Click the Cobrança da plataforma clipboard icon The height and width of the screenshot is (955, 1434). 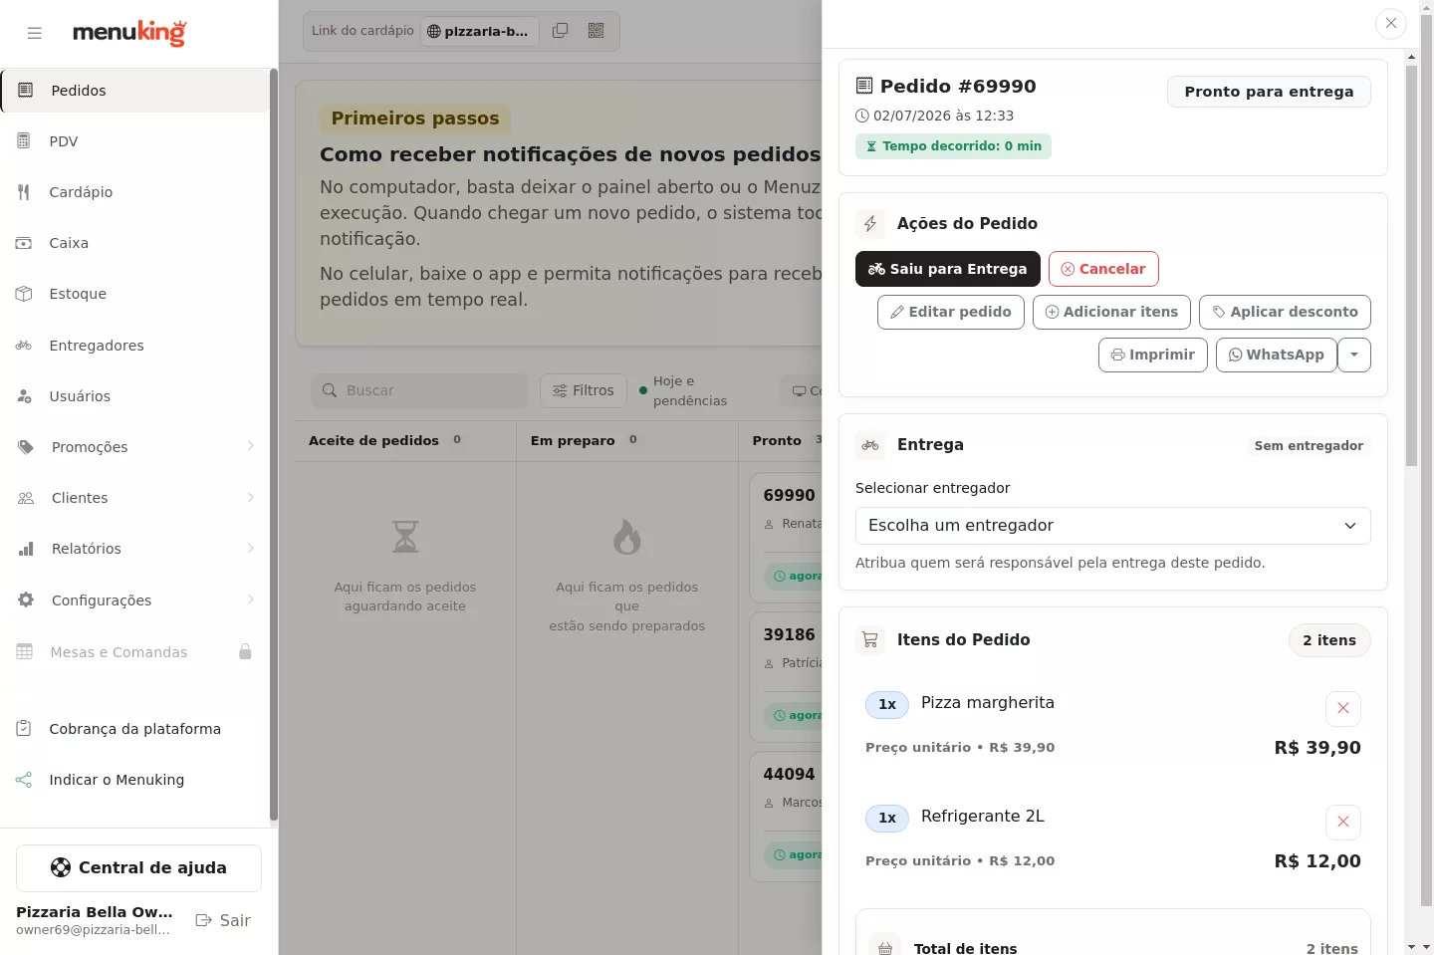(x=24, y=728)
